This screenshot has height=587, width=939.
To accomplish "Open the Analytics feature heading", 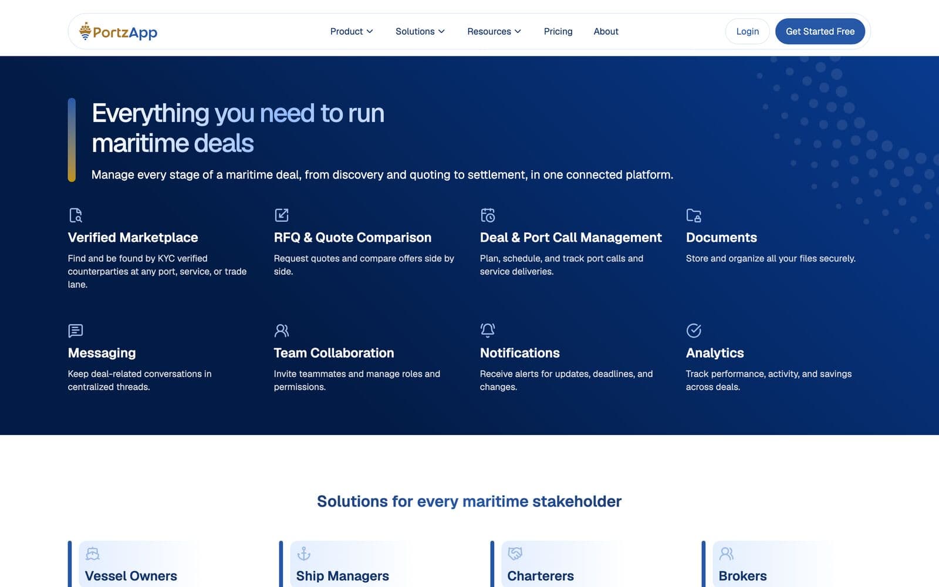I will [x=715, y=353].
